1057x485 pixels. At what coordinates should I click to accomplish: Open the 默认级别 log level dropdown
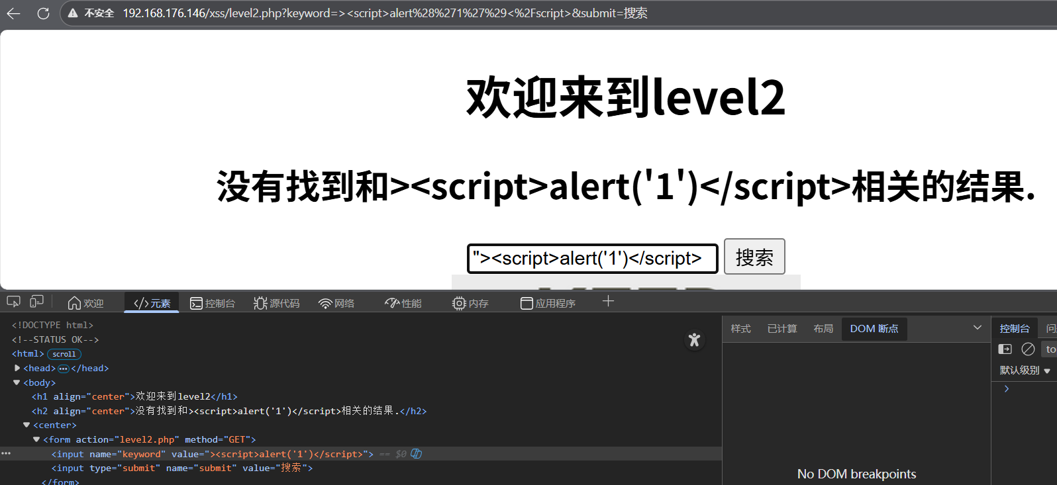(x=1025, y=371)
